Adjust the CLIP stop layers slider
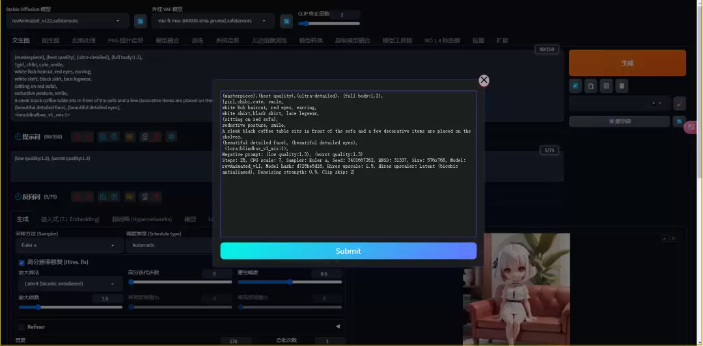 pos(305,23)
